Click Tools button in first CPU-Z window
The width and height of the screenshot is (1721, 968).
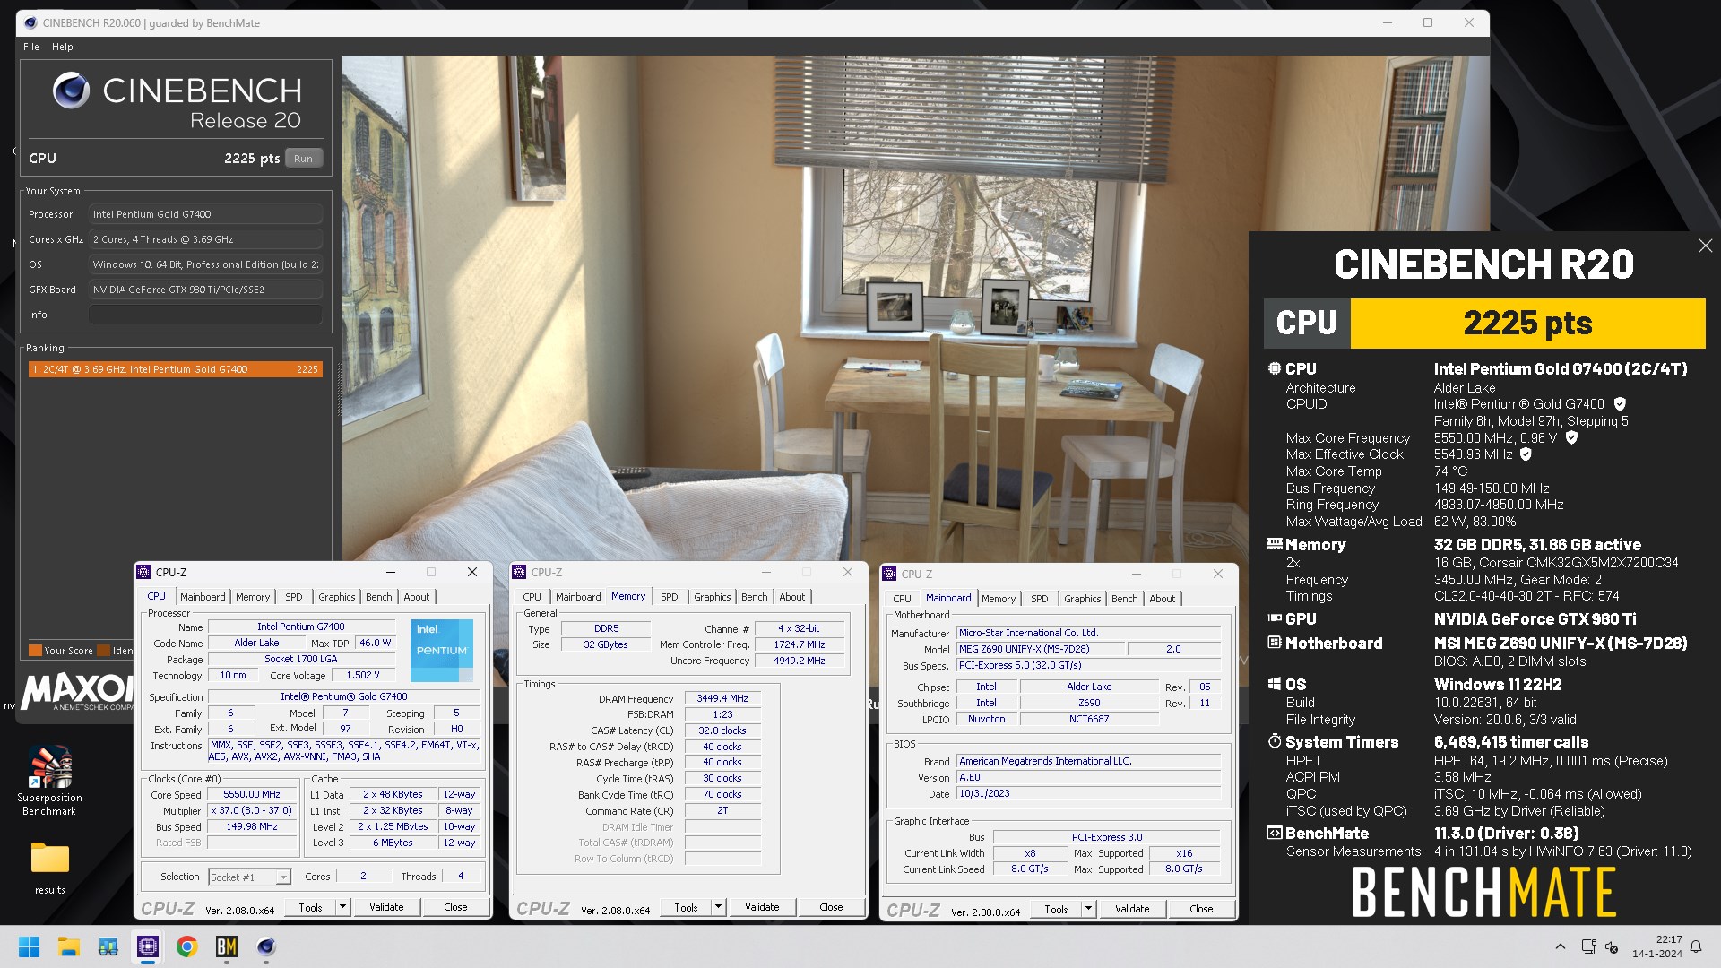pyautogui.click(x=310, y=907)
